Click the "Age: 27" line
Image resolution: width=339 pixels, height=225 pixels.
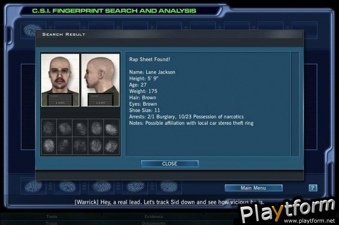[138, 85]
